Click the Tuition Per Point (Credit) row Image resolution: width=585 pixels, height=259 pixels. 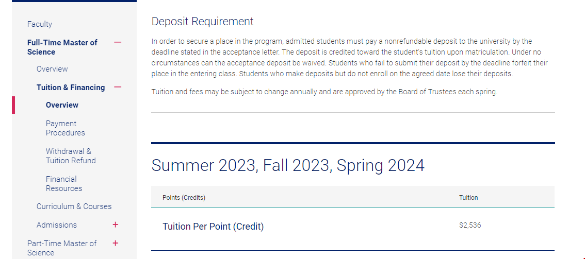(213, 227)
